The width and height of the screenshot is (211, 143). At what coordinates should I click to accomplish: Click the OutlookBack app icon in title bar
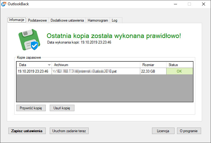pos(4,4)
